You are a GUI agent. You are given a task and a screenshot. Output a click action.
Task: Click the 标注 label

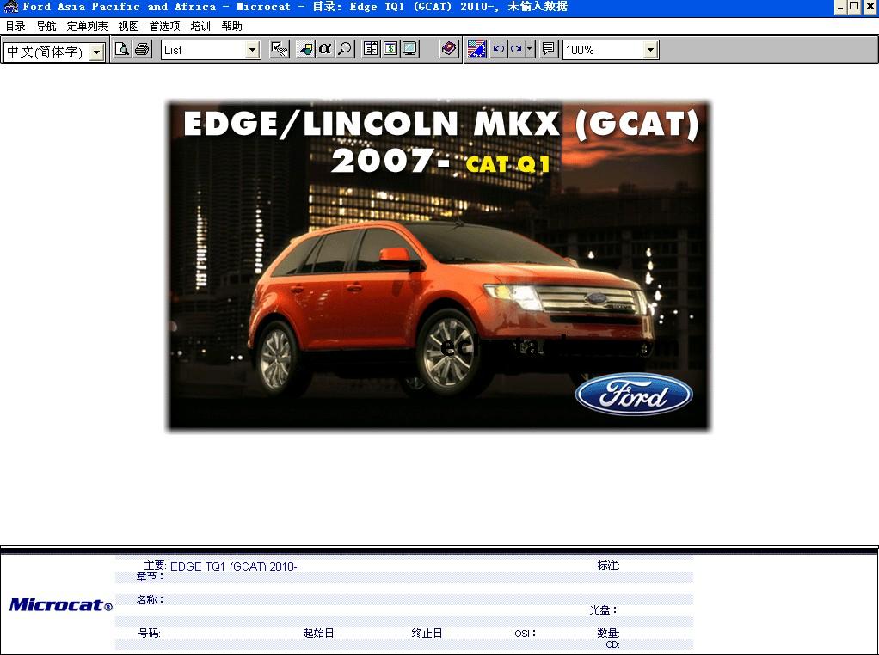pos(608,566)
